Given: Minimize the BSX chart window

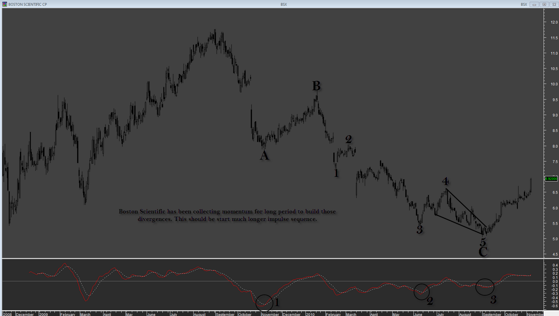Looking at the screenshot, I should (x=535, y=4).
